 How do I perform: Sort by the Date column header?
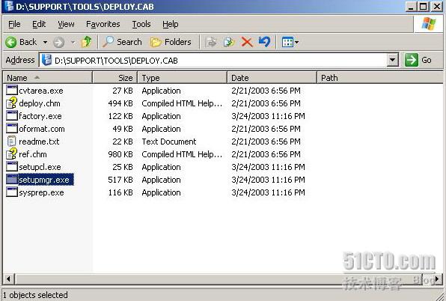[x=272, y=78]
